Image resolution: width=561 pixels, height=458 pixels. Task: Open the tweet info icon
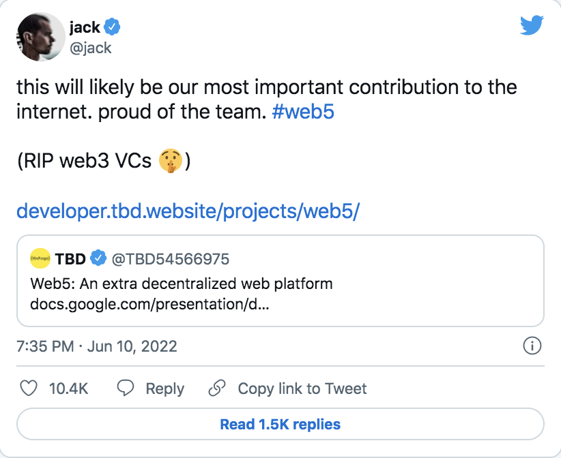tap(534, 346)
